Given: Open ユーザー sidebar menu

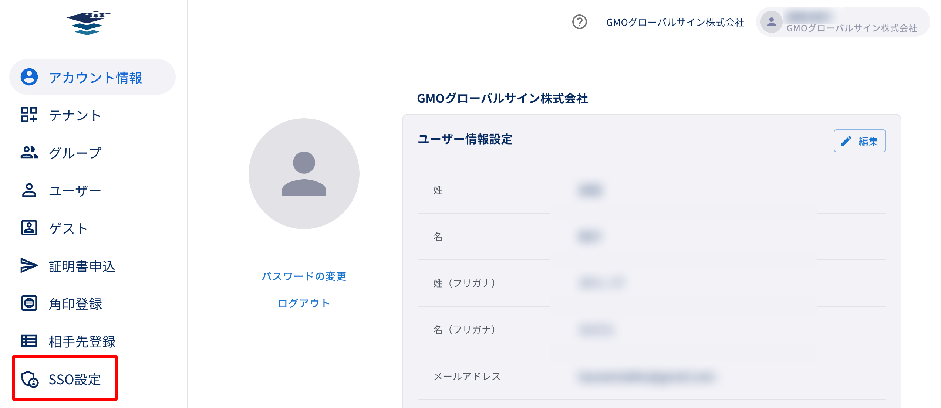Looking at the screenshot, I should pyautogui.click(x=92, y=190).
